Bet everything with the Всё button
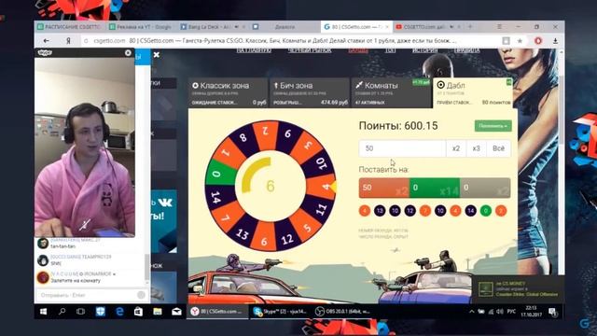Image resolution: width=597 pixels, height=336 pixels. tap(498, 148)
